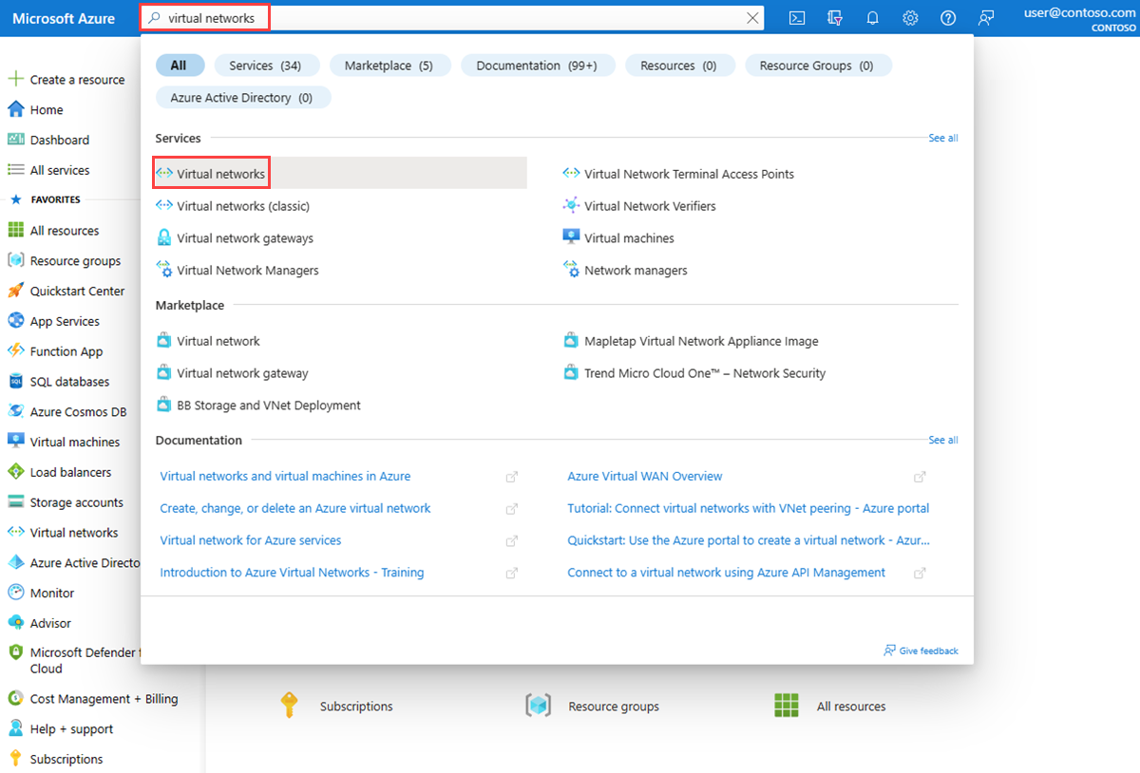Open Virtual networks service result
The width and height of the screenshot is (1140, 773).
[x=341, y=174]
